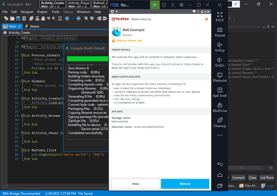Open Apk Instl in Nox sidebar

pyautogui.click(x=220, y=92)
